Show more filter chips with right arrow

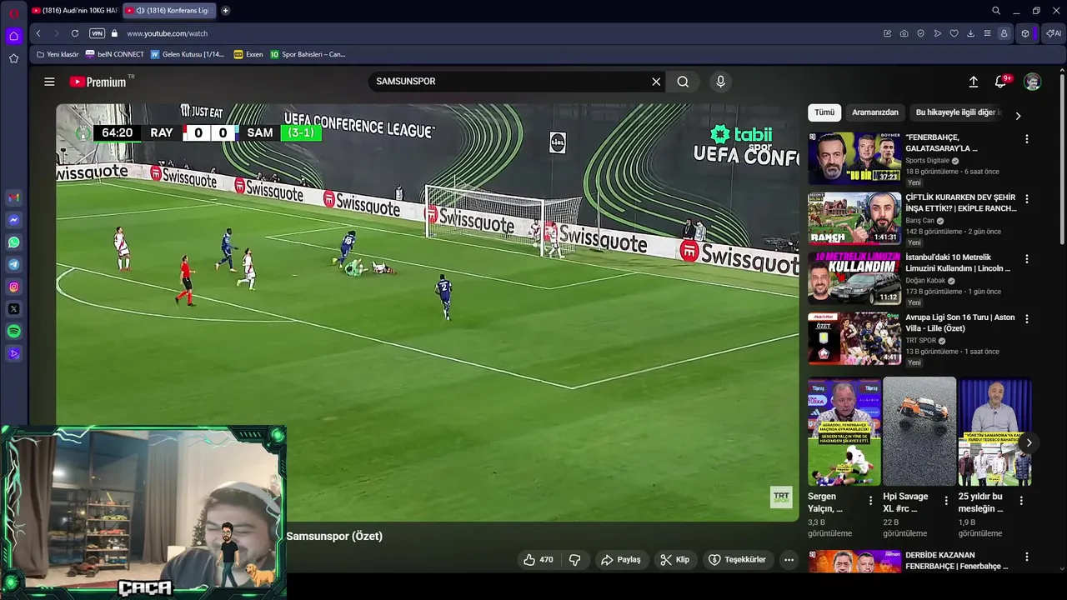pyautogui.click(x=1018, y=116)
